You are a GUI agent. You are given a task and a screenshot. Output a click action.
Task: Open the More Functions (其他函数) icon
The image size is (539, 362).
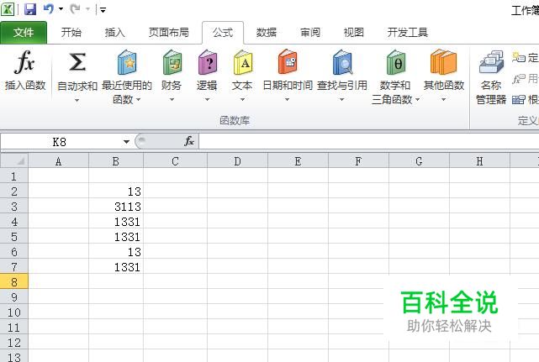coord(443,62)
